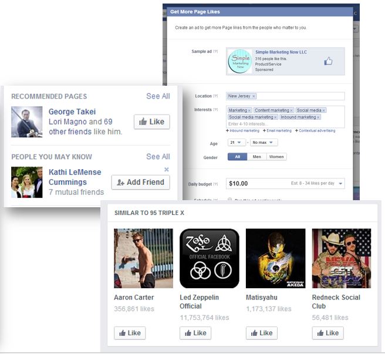The height and width of the screenshot is (354, 385).
Task: Remove the New Jersey location tag
Action: (x=254, y=96)
